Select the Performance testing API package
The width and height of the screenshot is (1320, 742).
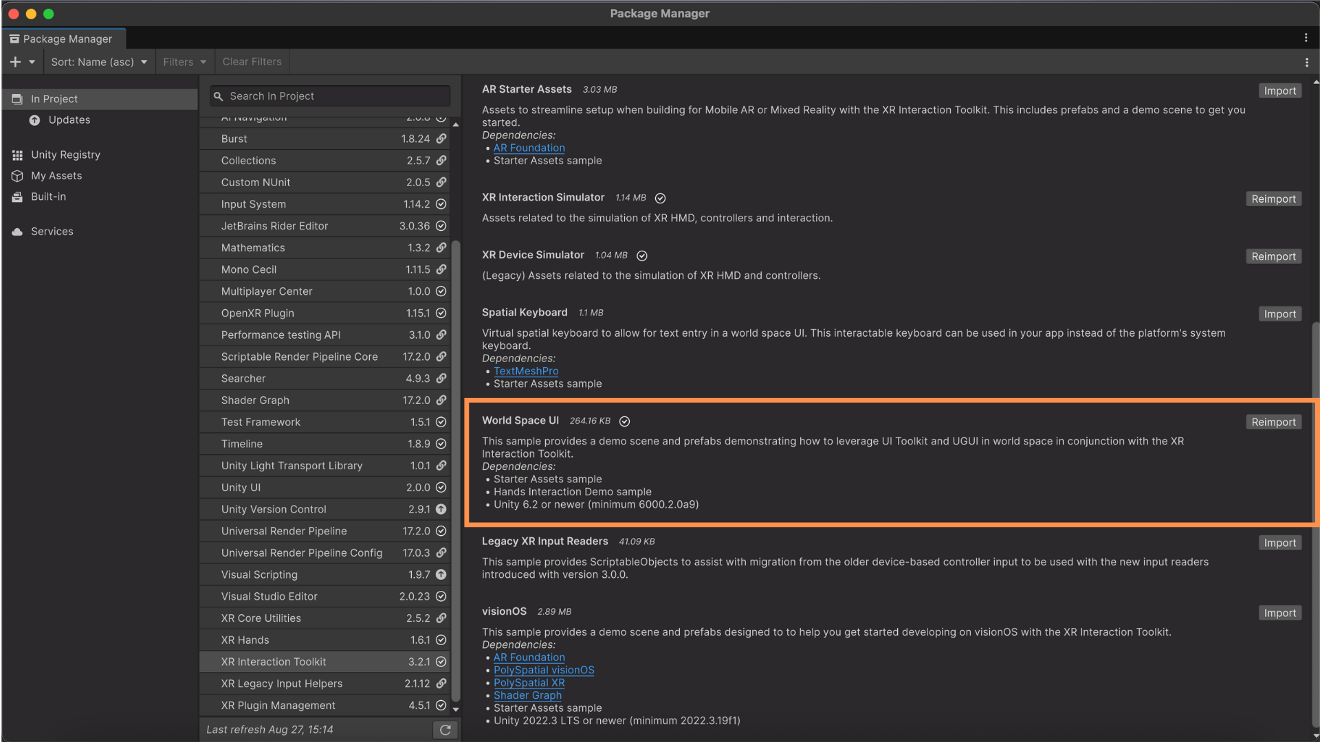click(x=325, y=335)
